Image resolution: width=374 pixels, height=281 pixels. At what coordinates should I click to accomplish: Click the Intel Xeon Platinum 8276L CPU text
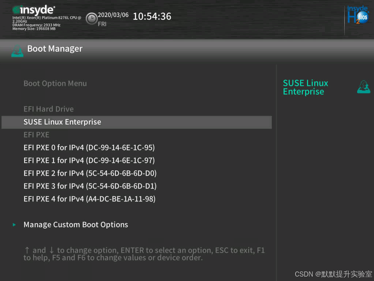tap(47, 19)
